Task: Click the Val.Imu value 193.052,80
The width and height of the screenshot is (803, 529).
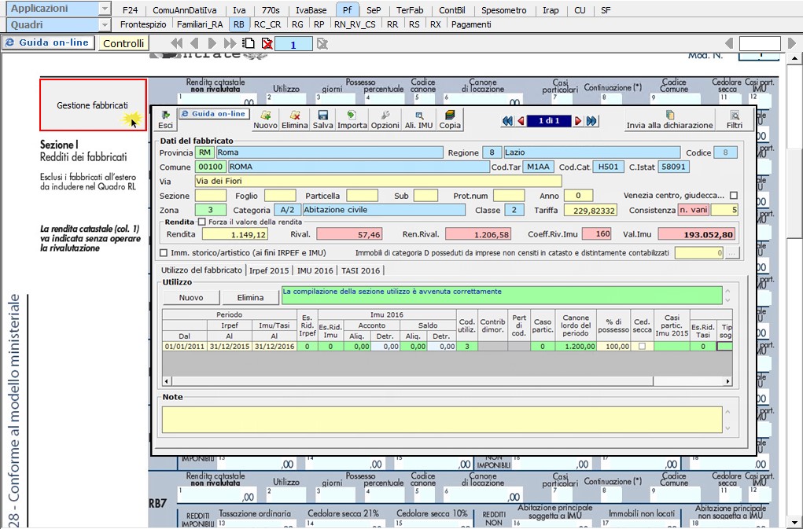Action: (697, 234)
